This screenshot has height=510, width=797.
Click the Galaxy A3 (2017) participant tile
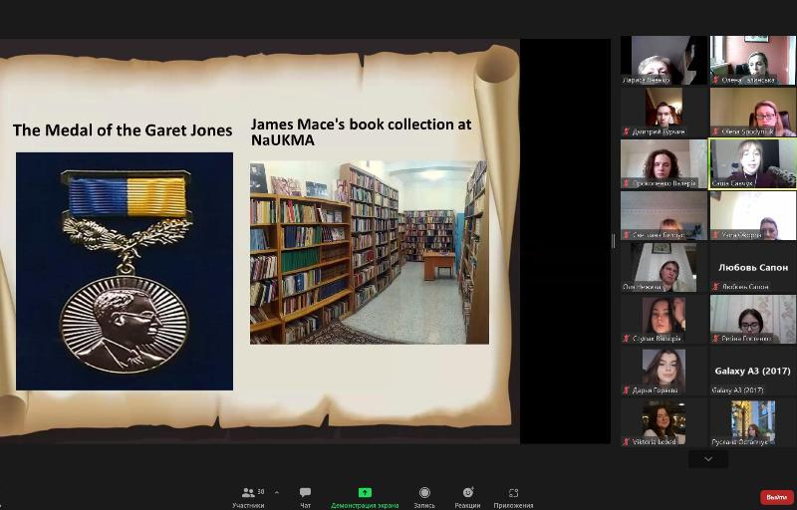[x=752, y=371]
